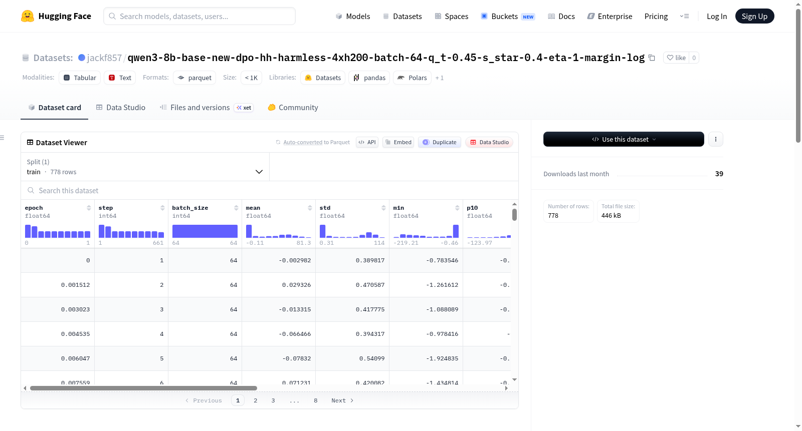
Task: Click the mean column histogram
Action: pos(279,231)
